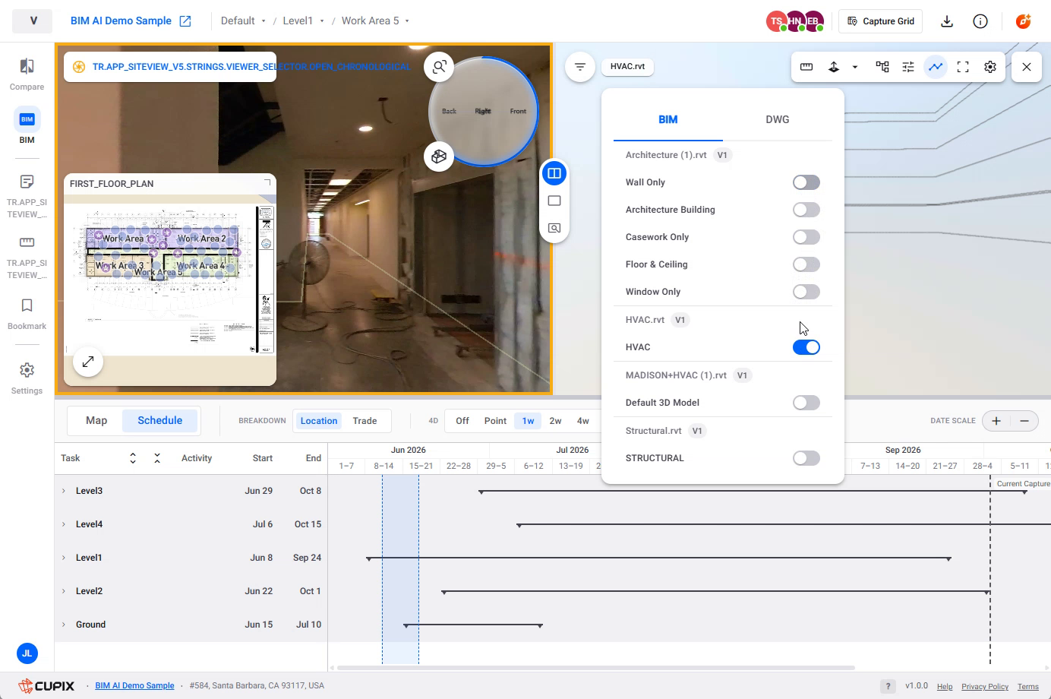Increase date scale with plus button
This screenshot has height=699, width=1051.
click(x=996, y=421)
